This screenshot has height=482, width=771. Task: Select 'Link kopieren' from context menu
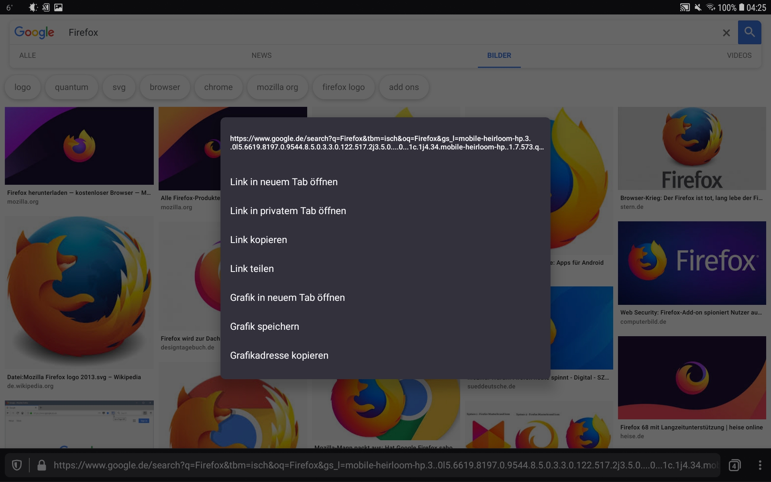(x=258, y=240)
